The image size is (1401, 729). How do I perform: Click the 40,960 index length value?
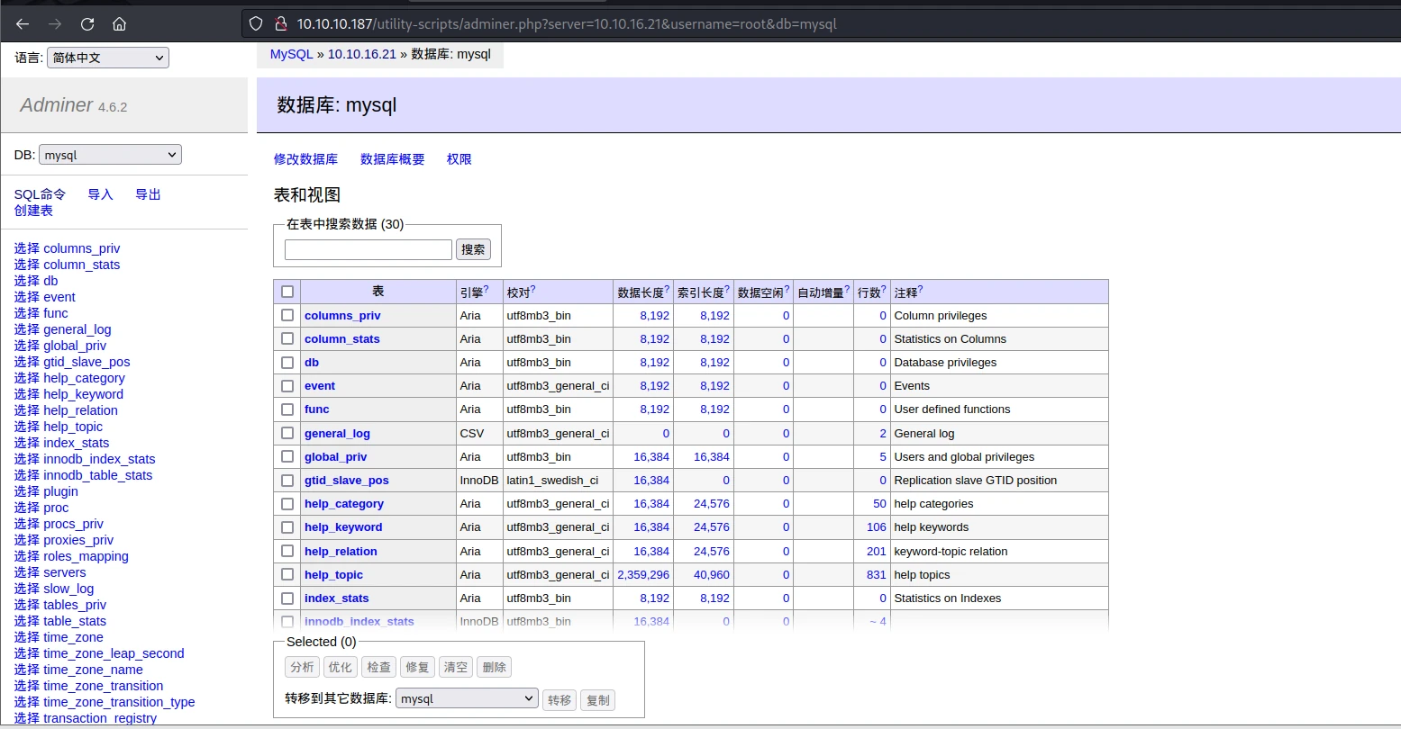[712, 574]
